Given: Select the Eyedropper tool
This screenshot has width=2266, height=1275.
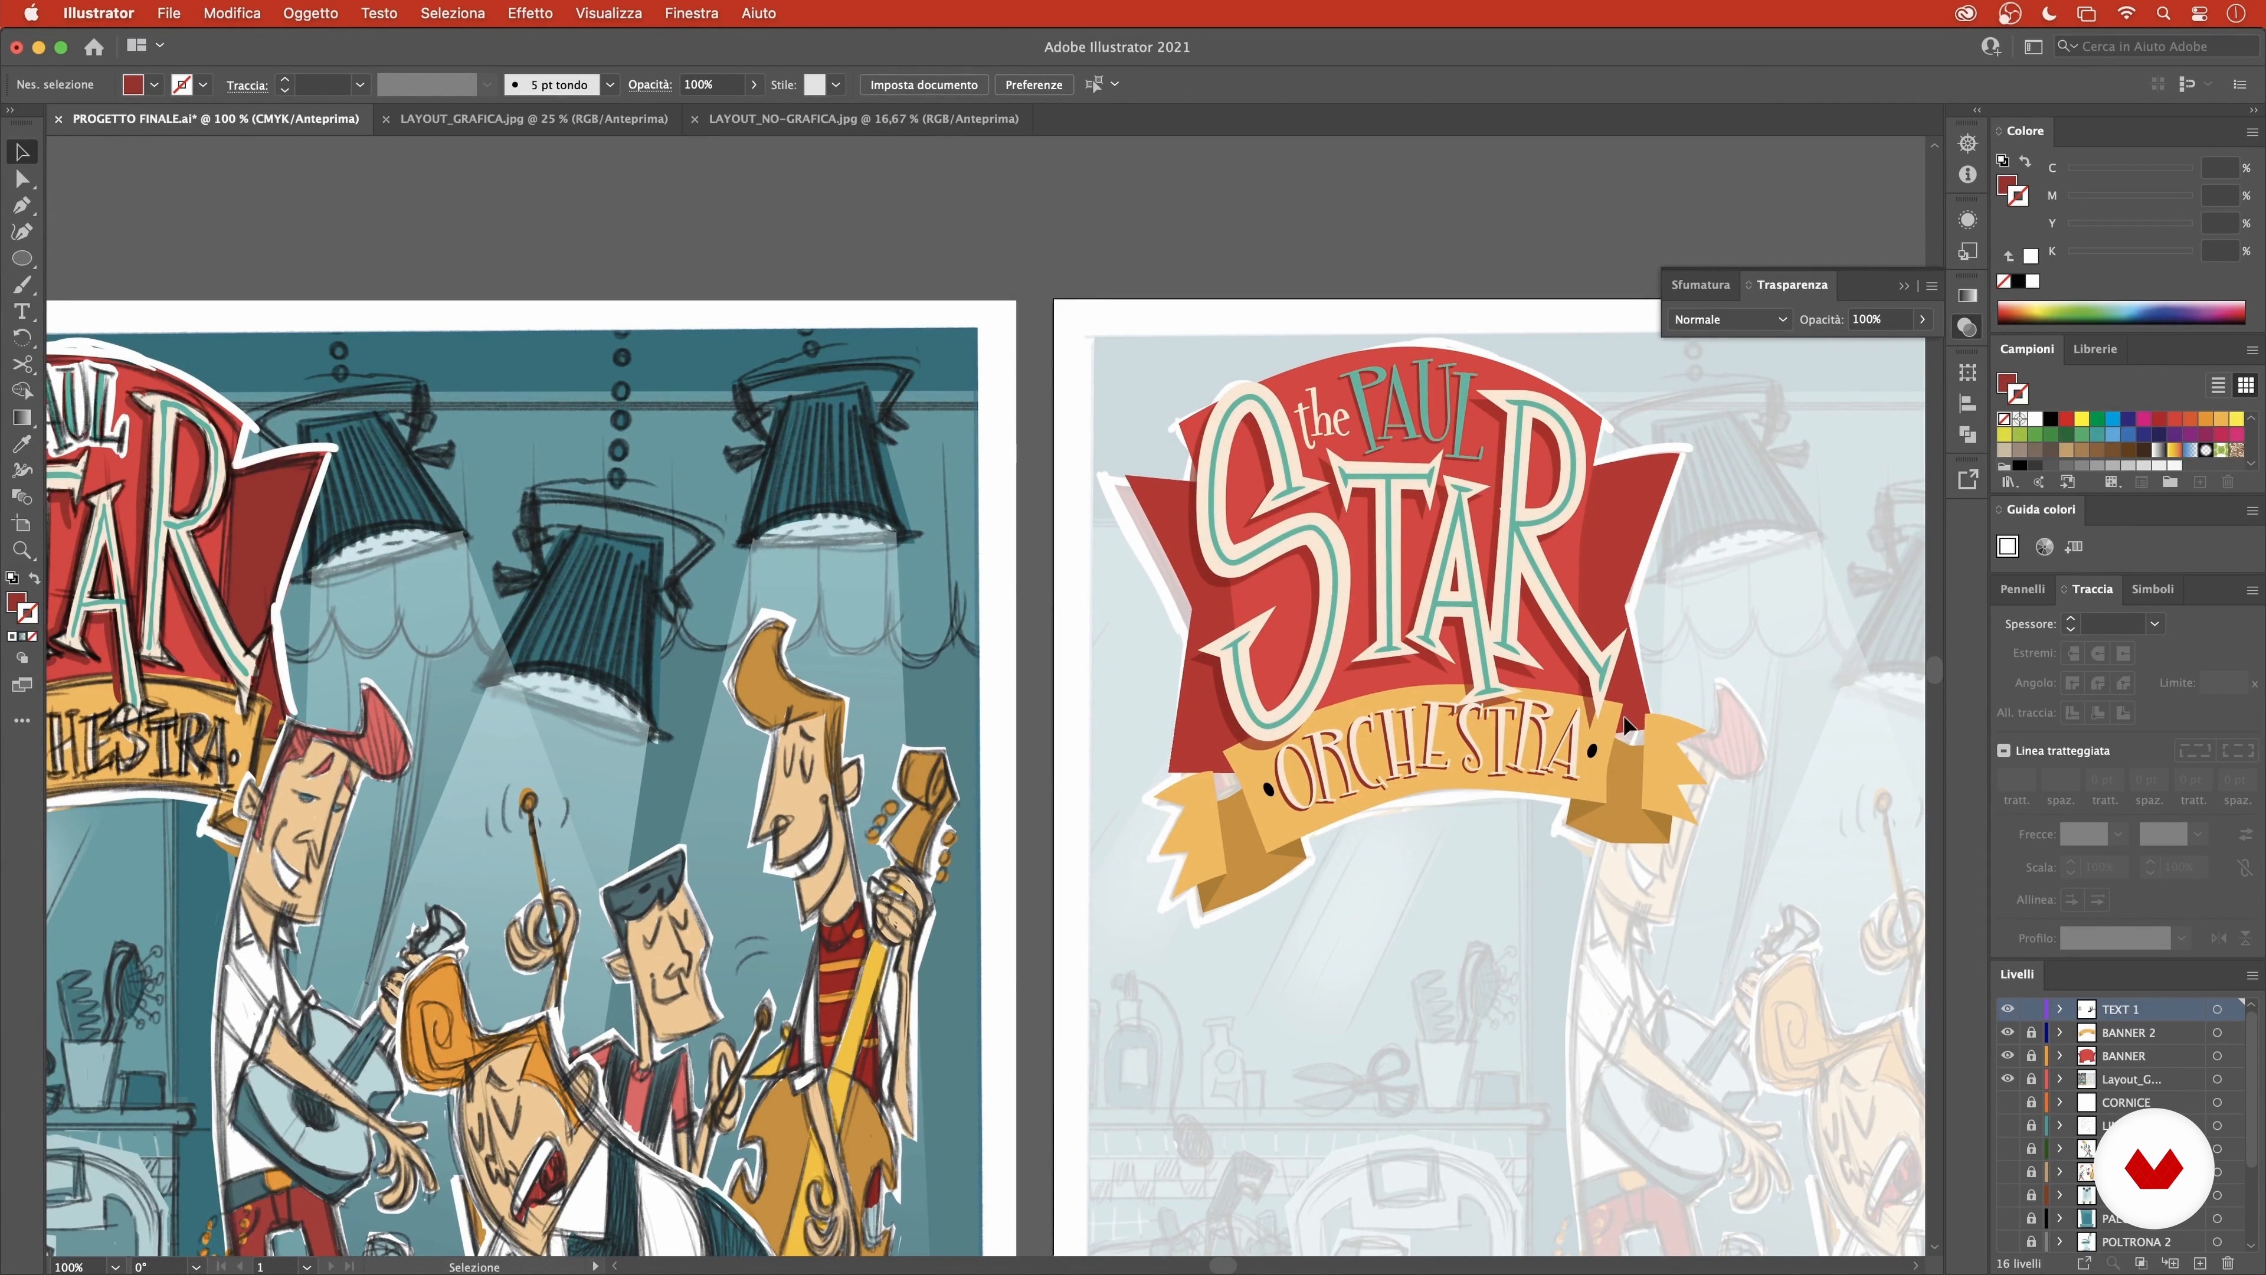Looking at the screenshot, I should [22, 444].
